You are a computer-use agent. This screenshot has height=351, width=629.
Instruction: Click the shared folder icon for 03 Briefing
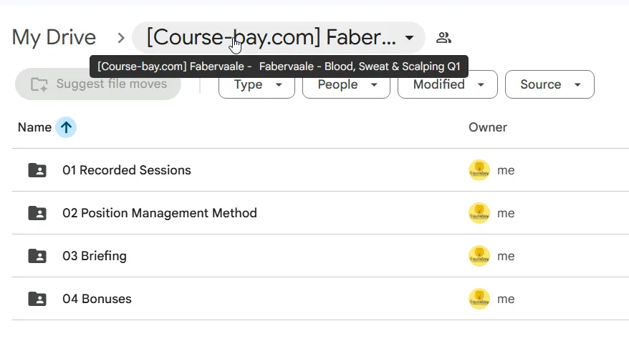(37, 256)
